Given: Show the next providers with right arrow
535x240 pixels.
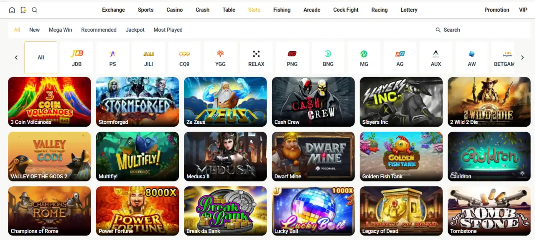Looking at the screenshot, I should click(x=522, y=57).
